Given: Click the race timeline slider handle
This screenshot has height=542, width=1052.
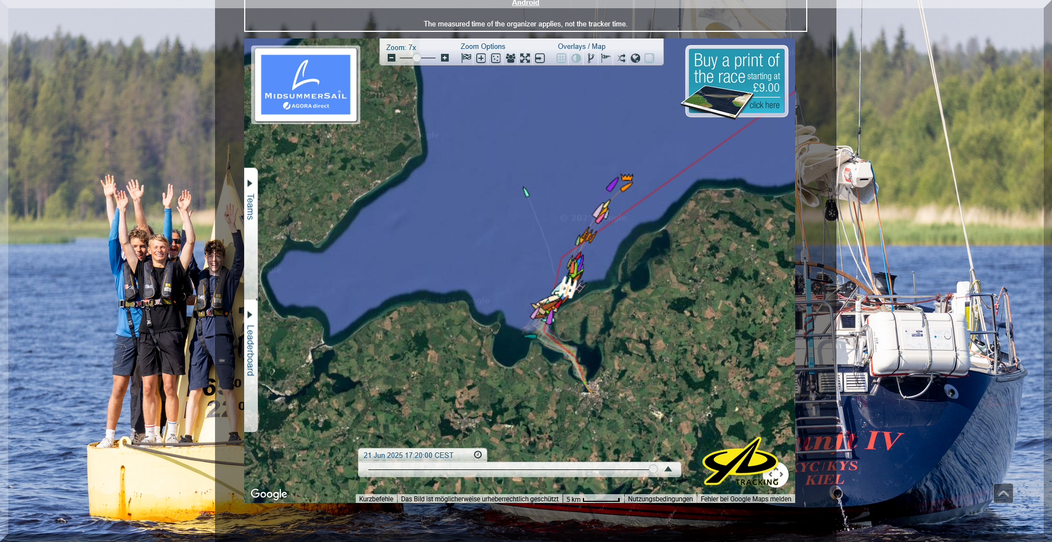Looking at the screenshot, I should pos(653,469).
